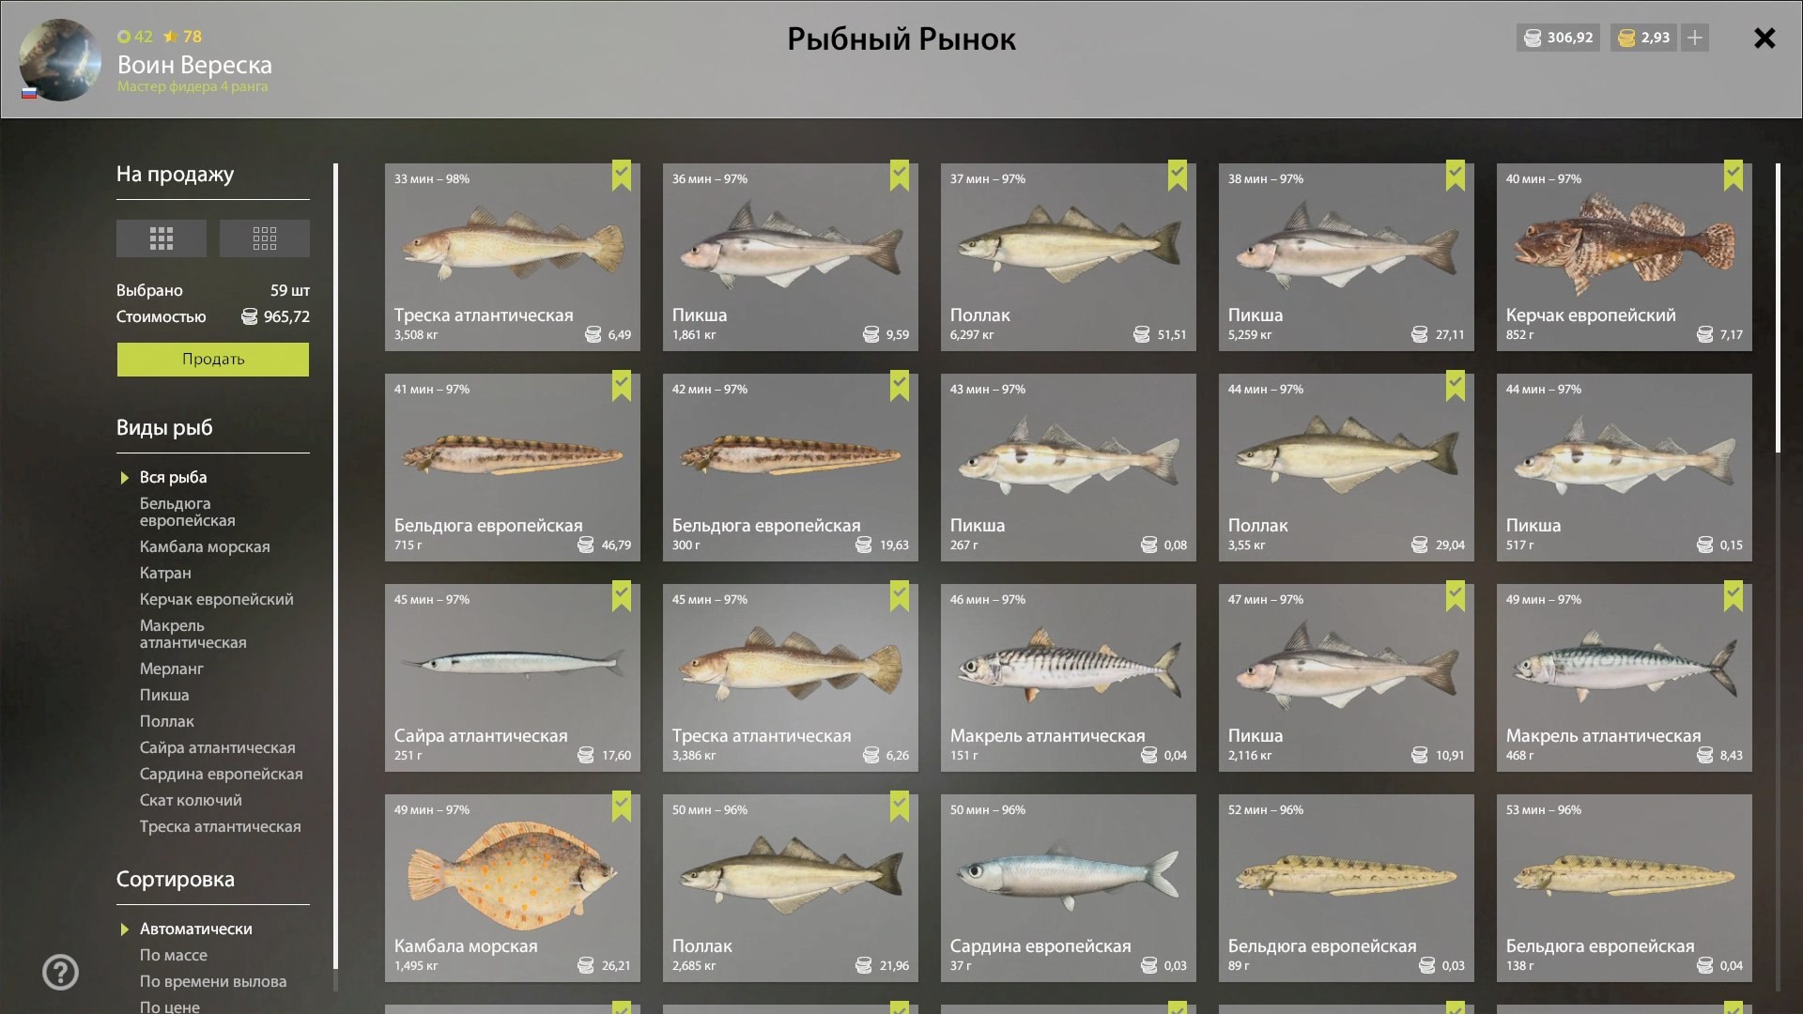This screenshot has height=1014, width=1803.
Task: Deselect bookmark on Пикша 5,259 кг
Action: coord(1456,176)
